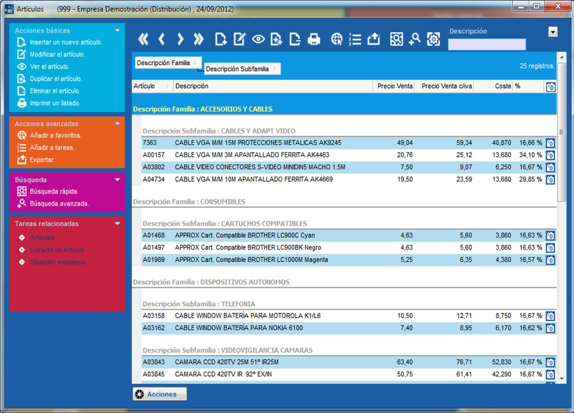The width and height of the screenshot is (574, 413).
Task: Open Búsqueda rápida link
Action: (54, 192)
